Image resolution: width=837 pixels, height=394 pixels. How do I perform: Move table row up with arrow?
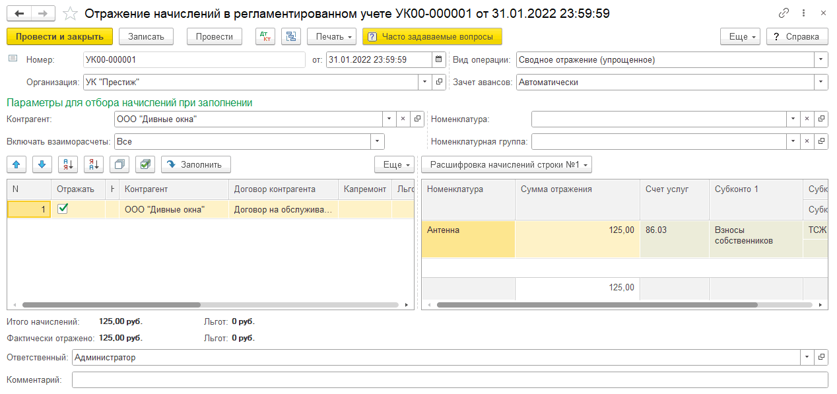17,164
